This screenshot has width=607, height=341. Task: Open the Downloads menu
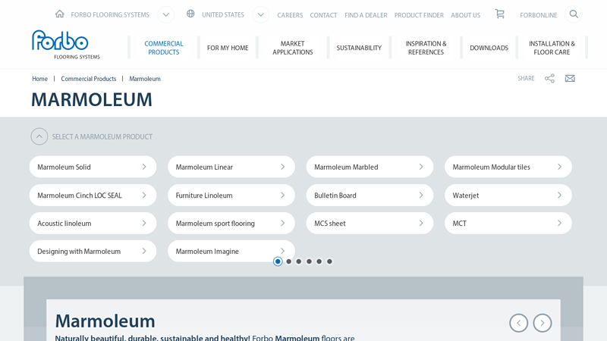(x=489, y=48)
